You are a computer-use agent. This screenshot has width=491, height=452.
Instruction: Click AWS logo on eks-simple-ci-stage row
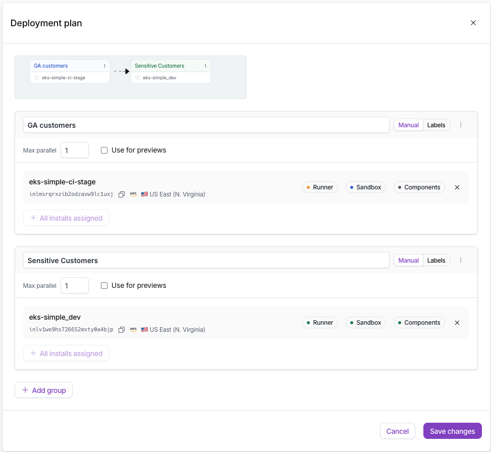click(133, 194)
